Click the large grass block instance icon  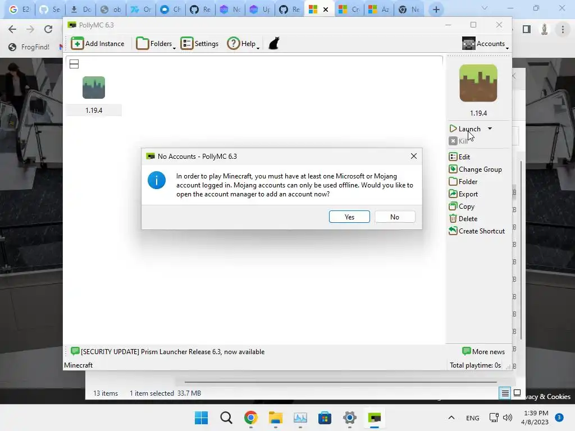point(478,83)
